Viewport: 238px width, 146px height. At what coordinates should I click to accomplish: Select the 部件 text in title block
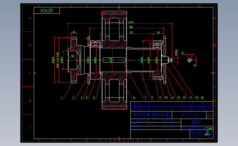coord(196,122)
